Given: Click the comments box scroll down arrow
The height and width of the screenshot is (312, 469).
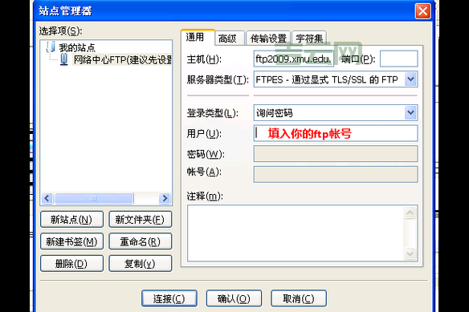Looking at the screenshot, I should tap(410, 253).
